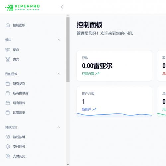This screenshot has width=166, height=166.
Task: Click the gear icon next to 游戏按键
Action: [8, 137]
